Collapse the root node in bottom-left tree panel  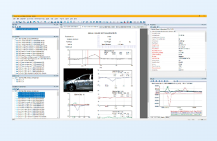[14, 91]
